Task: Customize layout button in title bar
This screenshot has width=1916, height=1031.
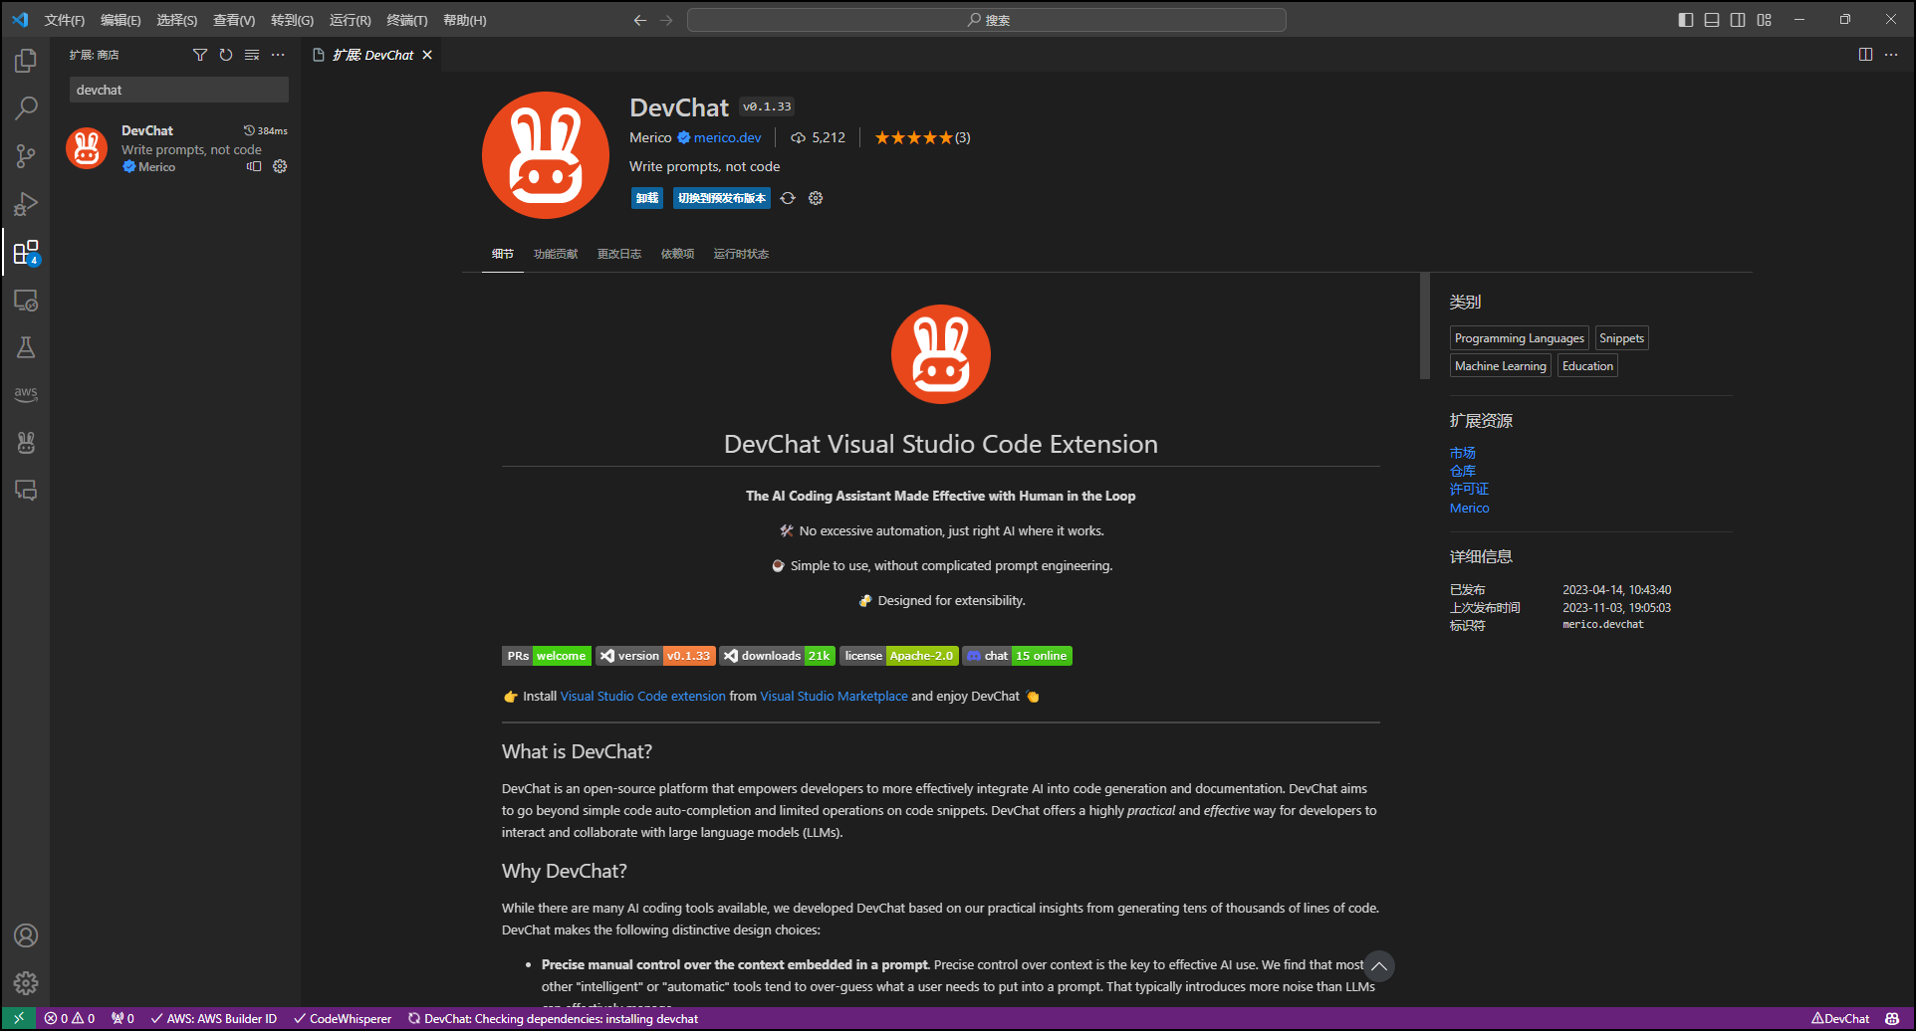Action: pyautogui.click(x=1765, y=20)
